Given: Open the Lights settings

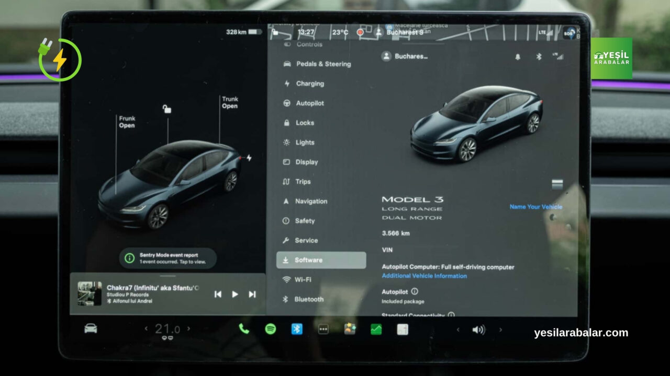Looking at the screenshot, I should click(298, 143).
